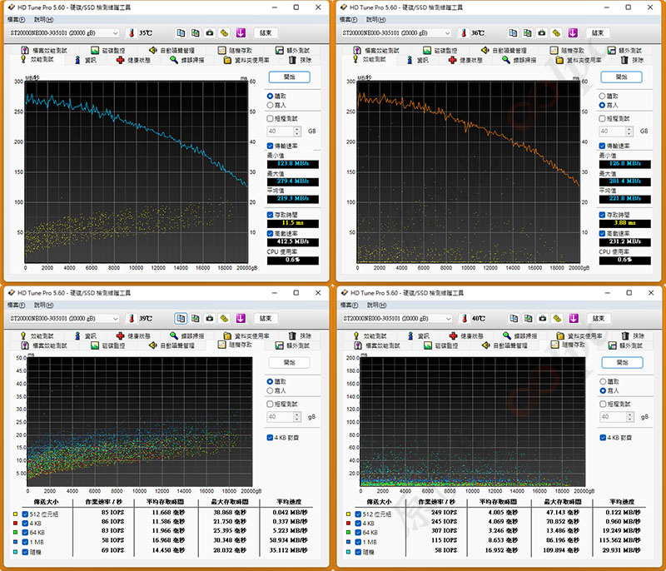Click green 64 KB swatch in 40°C window

tap(348, 533)
